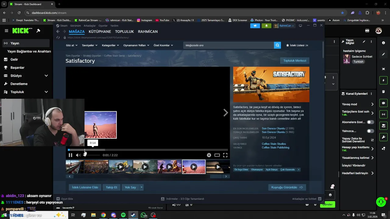
Task: Switch trailer to theater mode
Action: tap(217, 155)
